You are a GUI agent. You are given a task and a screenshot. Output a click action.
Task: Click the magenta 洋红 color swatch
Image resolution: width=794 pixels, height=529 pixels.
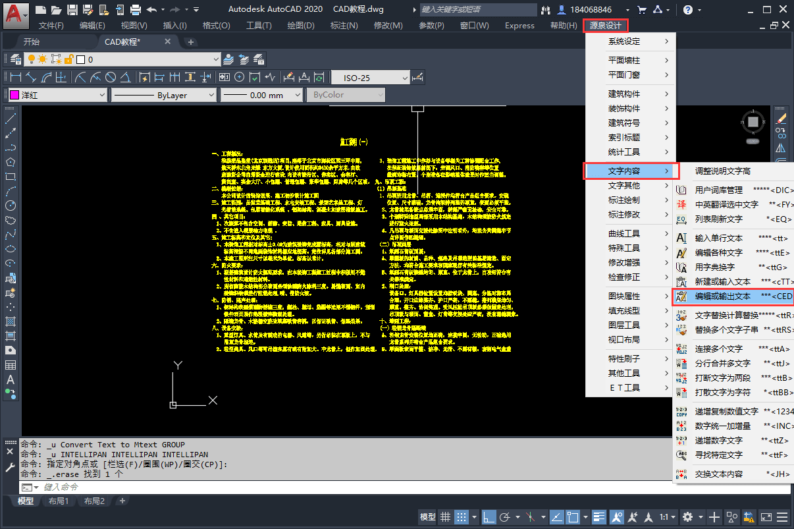coord(13,94)
